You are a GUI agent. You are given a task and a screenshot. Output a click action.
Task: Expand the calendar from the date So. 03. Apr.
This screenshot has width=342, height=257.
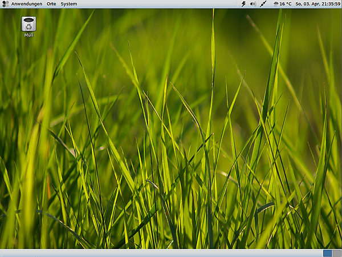click(x=307, y=4)
